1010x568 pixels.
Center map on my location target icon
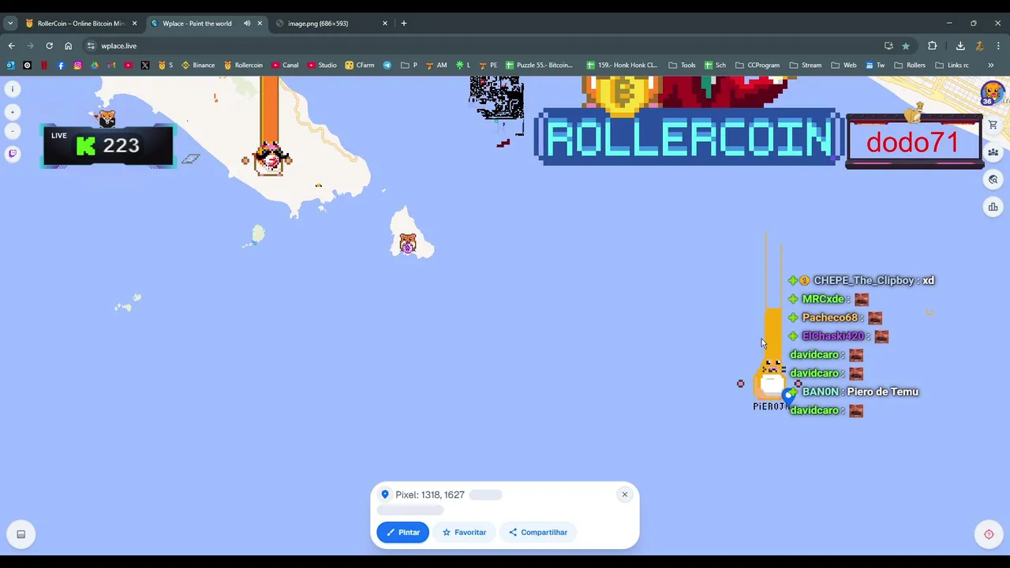coord(989,534)
